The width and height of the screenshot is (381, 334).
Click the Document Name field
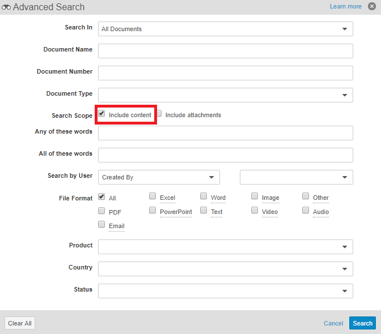[225, 51]
